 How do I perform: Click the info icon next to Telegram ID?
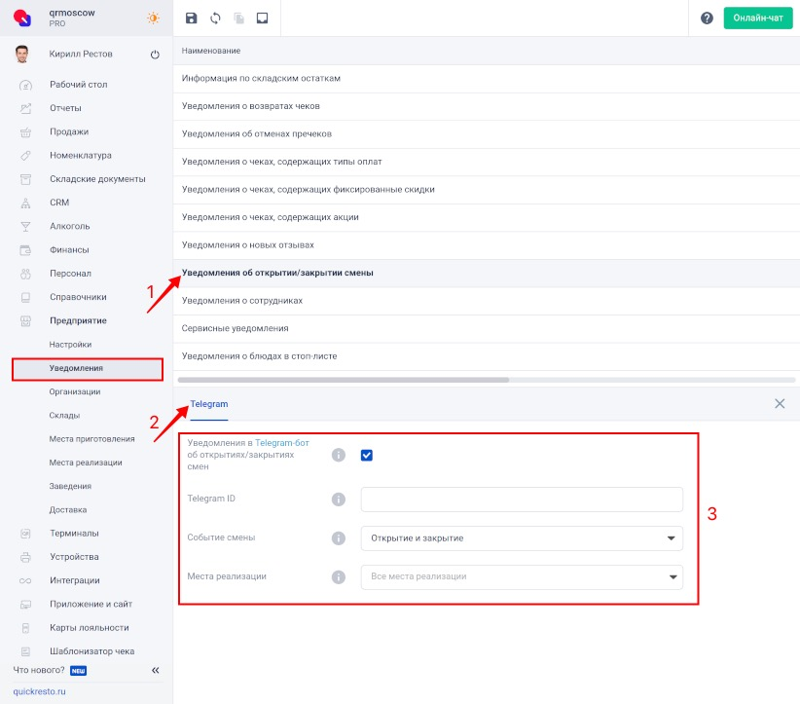339,499
